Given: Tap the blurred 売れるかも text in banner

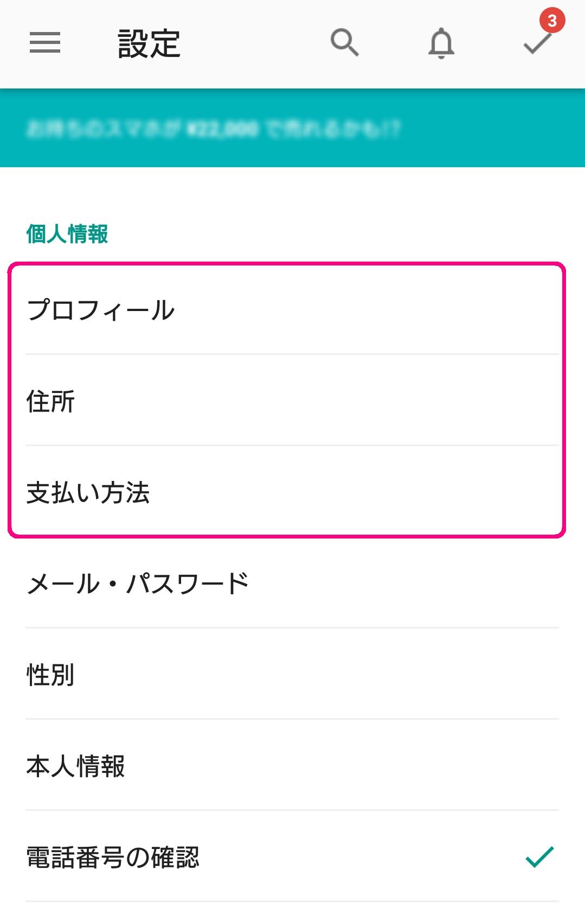Looking at the screenshot, I should [332, 129].
